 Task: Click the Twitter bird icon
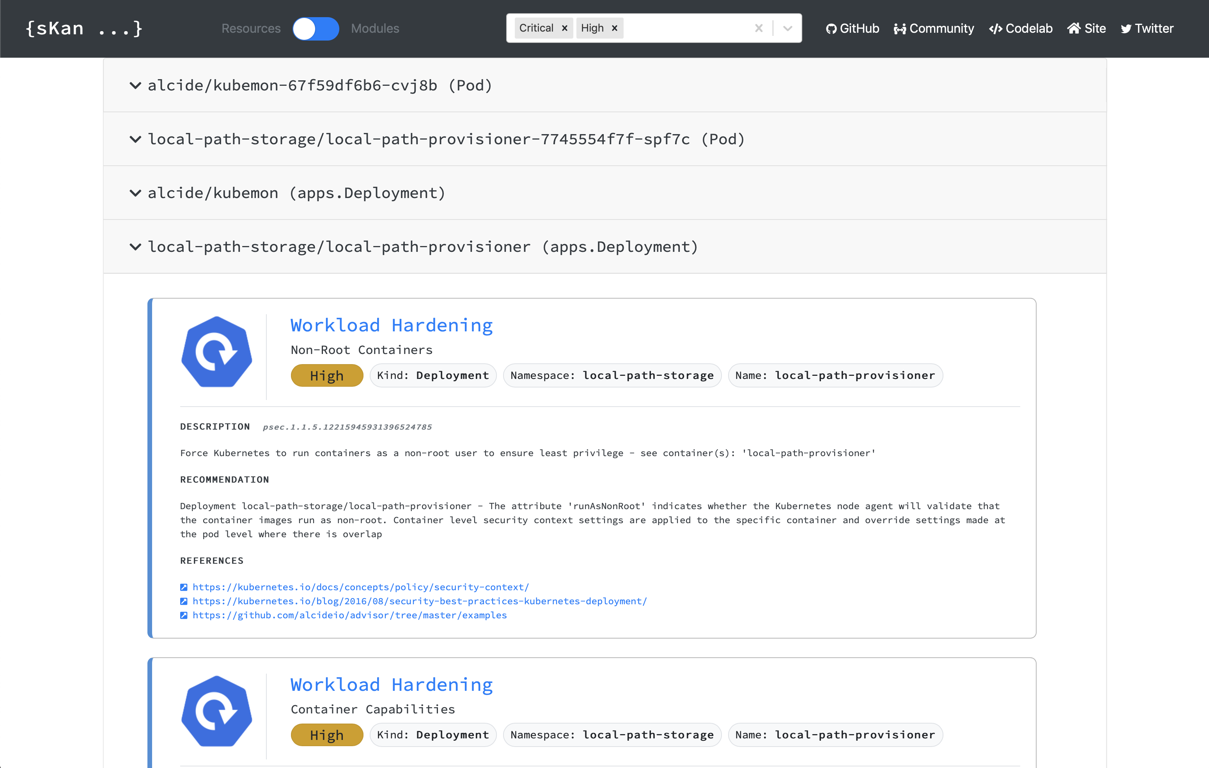pyautogui.click(x=1126, y=29)
